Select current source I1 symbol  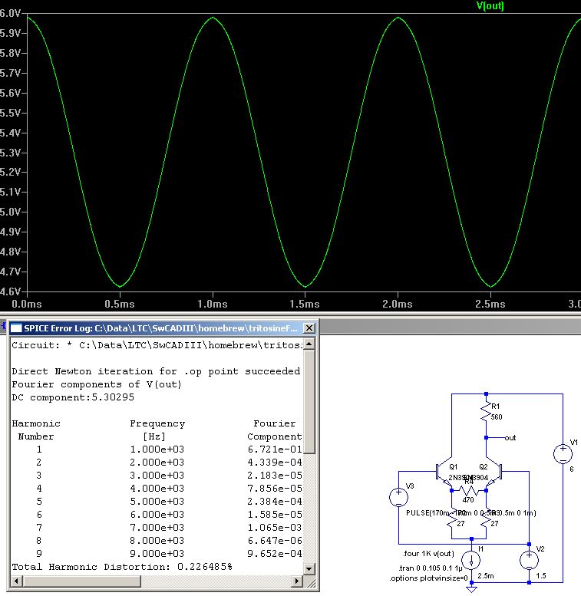click(x=469, y=560)
